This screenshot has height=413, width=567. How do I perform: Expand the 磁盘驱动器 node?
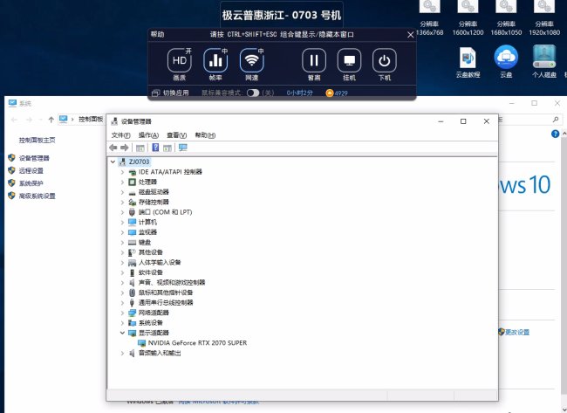point(122,192)
